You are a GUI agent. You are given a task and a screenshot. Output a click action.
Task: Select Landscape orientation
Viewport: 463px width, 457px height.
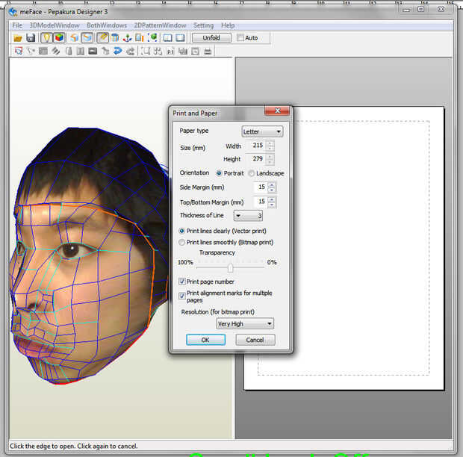coord(251,173)
